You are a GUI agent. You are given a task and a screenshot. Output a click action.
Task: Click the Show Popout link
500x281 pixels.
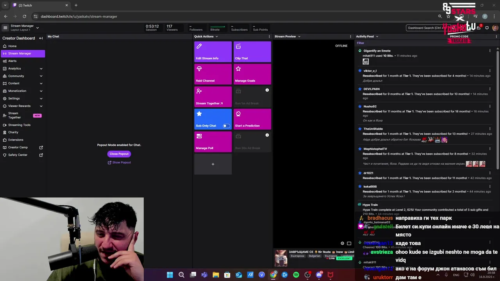(119, 162)
